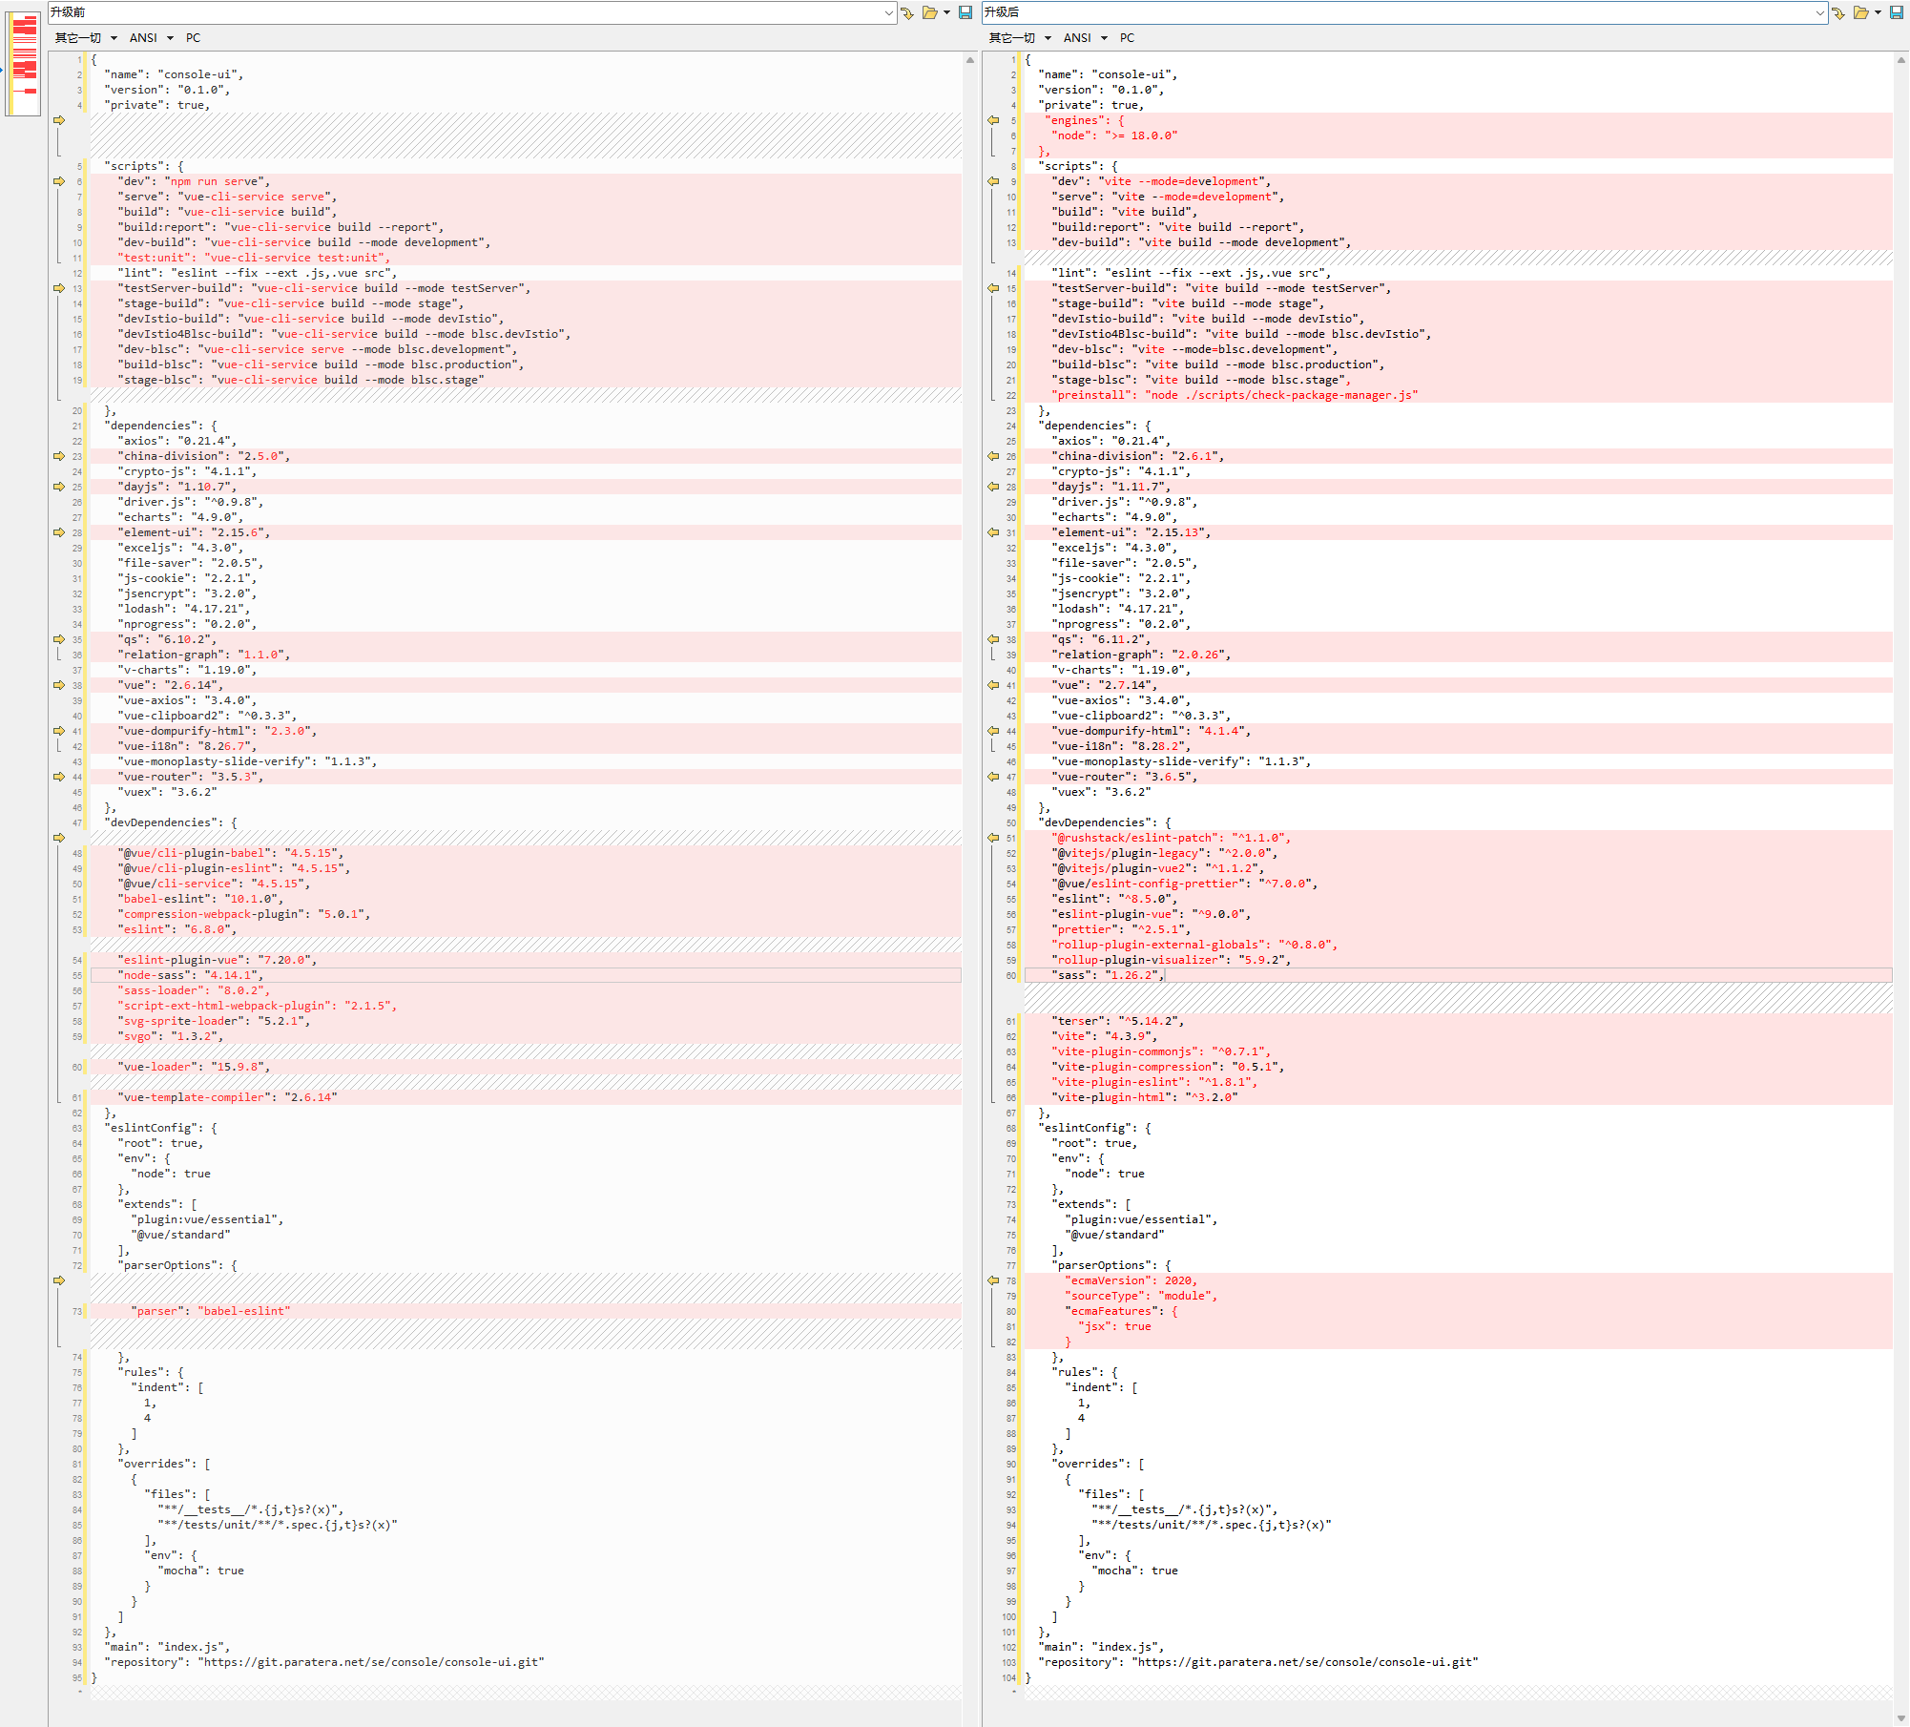Copy-right arrow beside left 'testServer-build' line
Image resolution: width=1910 pixels, height=1727 pixels.
coord(59,288)
